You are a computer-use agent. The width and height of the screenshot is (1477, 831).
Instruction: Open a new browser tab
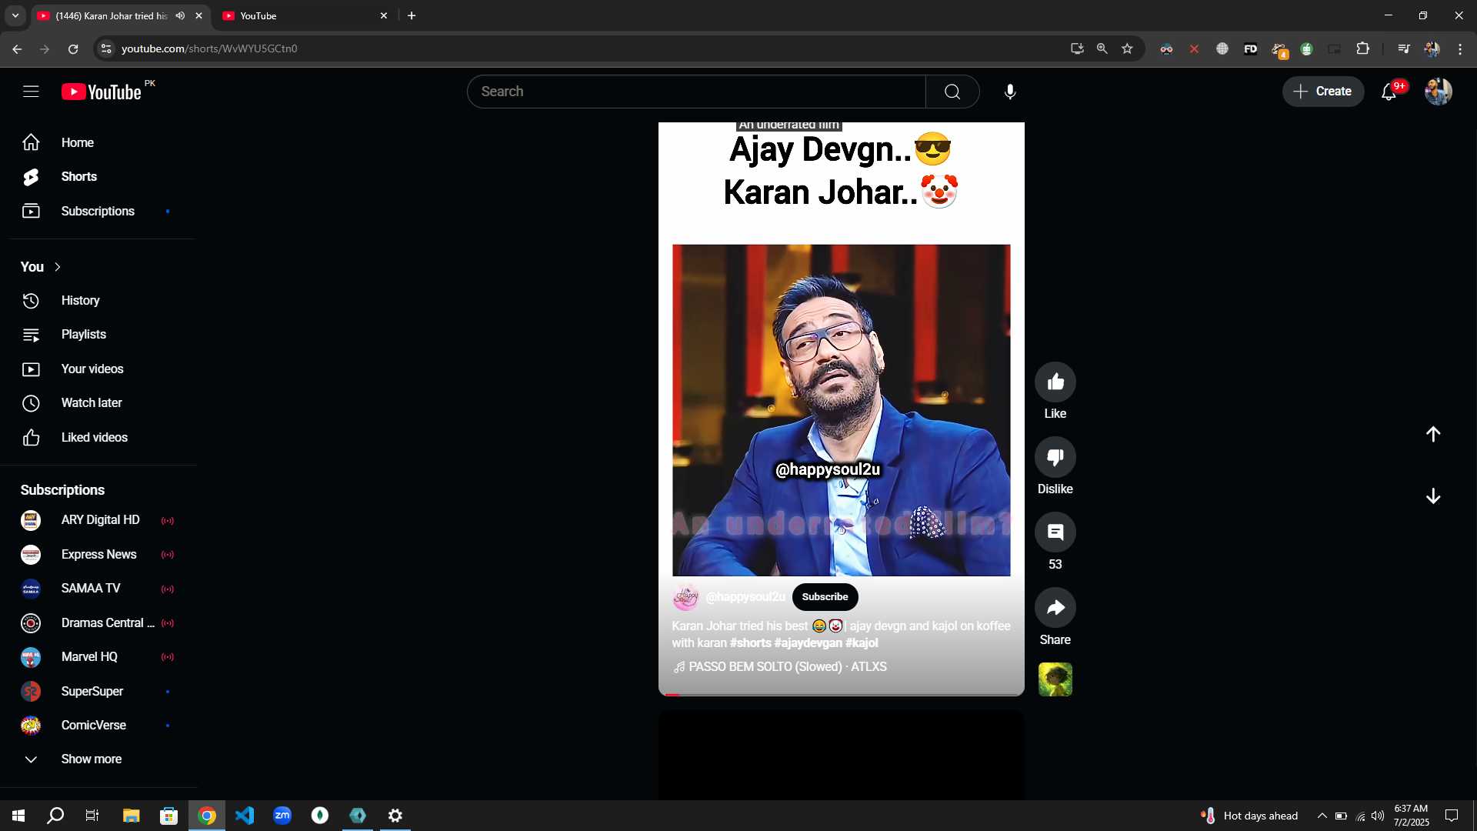click(x=412, y=15)
